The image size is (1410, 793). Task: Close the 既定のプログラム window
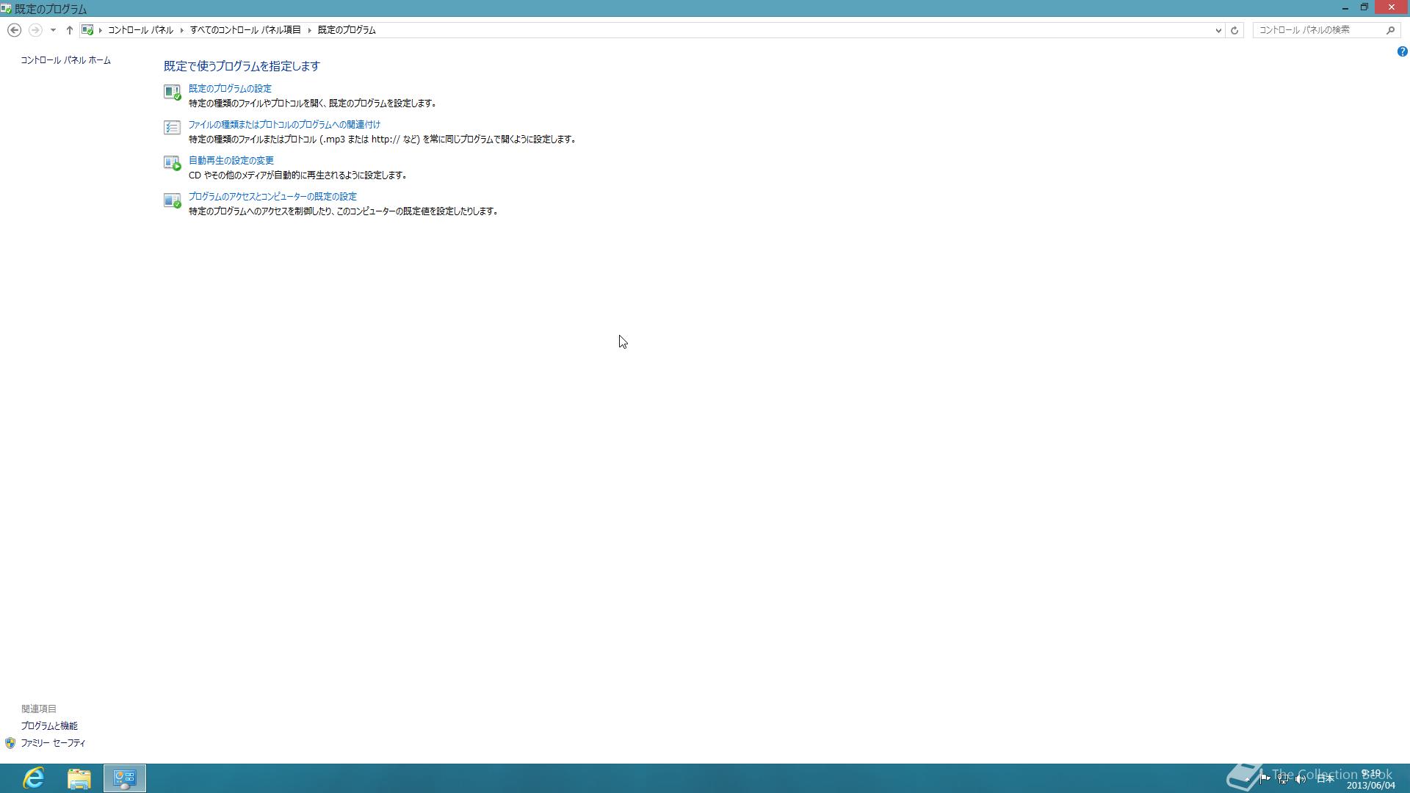pos(1392,7)
